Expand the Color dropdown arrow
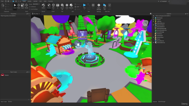Image resolution: width=189 pixels, height=106 pixels. pos(67,9)
